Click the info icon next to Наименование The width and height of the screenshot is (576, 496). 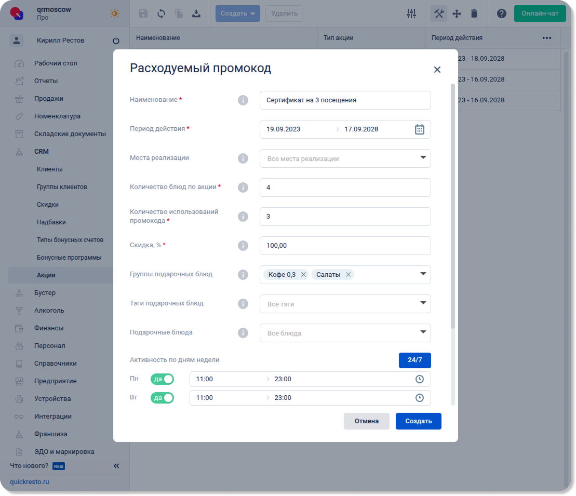(x=243, y=100)
